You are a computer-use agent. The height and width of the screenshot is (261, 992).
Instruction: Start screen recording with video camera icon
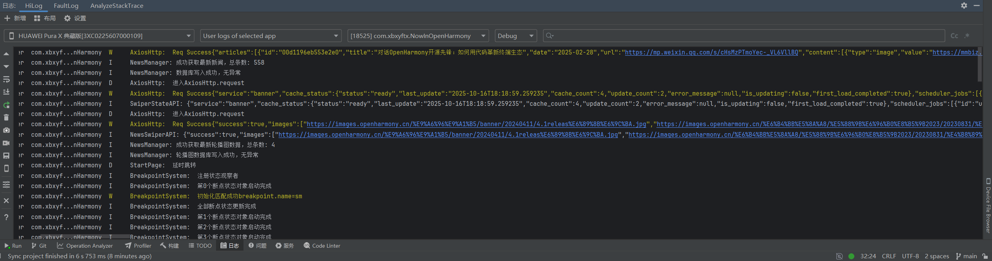click(x=6, y=143)
